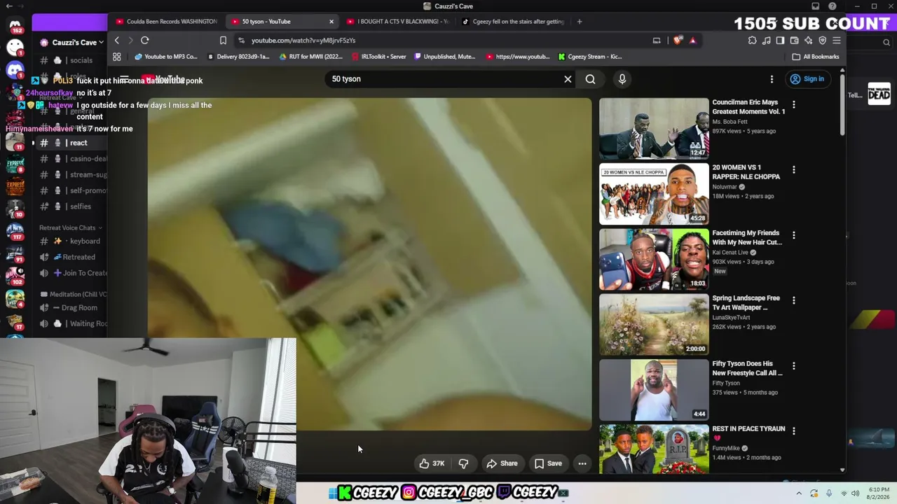Expand Cauzzi's Cave server menu in Discord
This screenshot has height=504, width=897.
72,43
